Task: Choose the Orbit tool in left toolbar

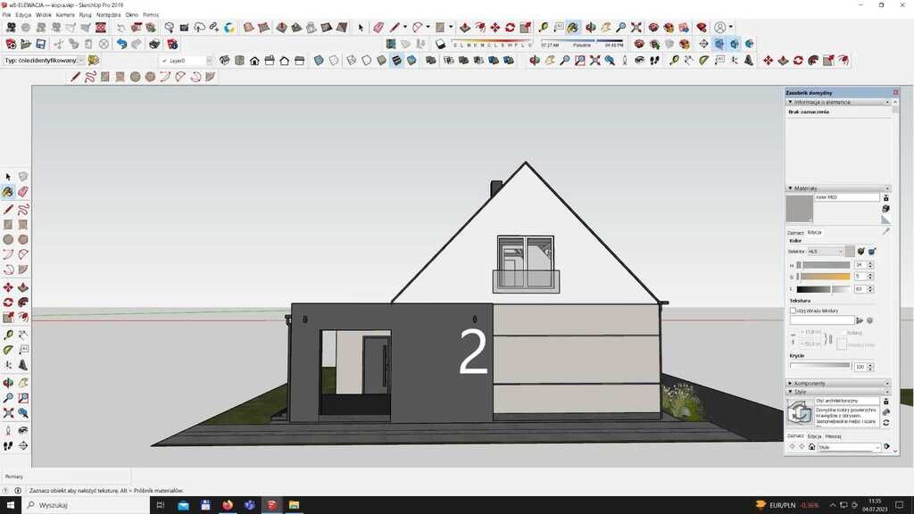Action: pyautogui.click(x=8, y=382)
